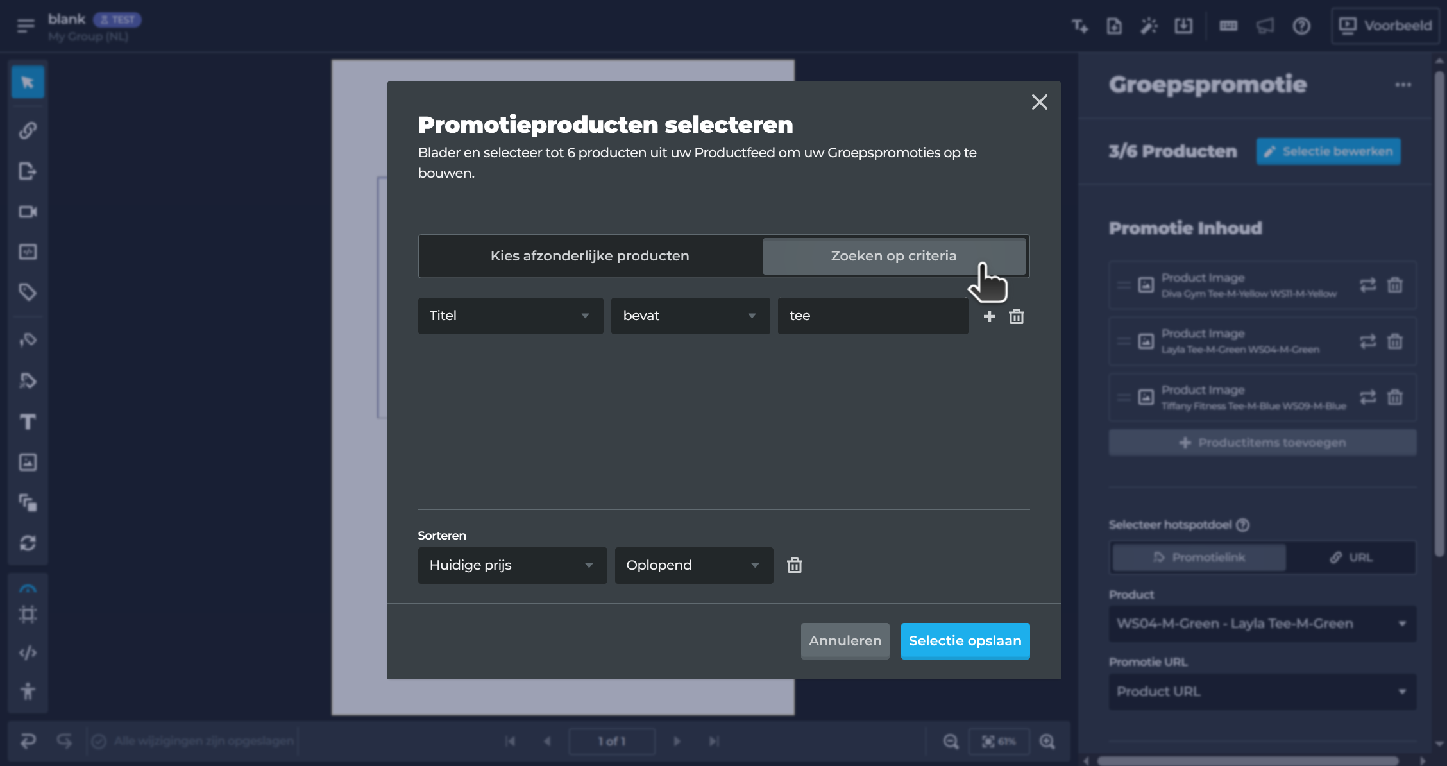Select the image tool in left toolbar

[x=28, y=462]
